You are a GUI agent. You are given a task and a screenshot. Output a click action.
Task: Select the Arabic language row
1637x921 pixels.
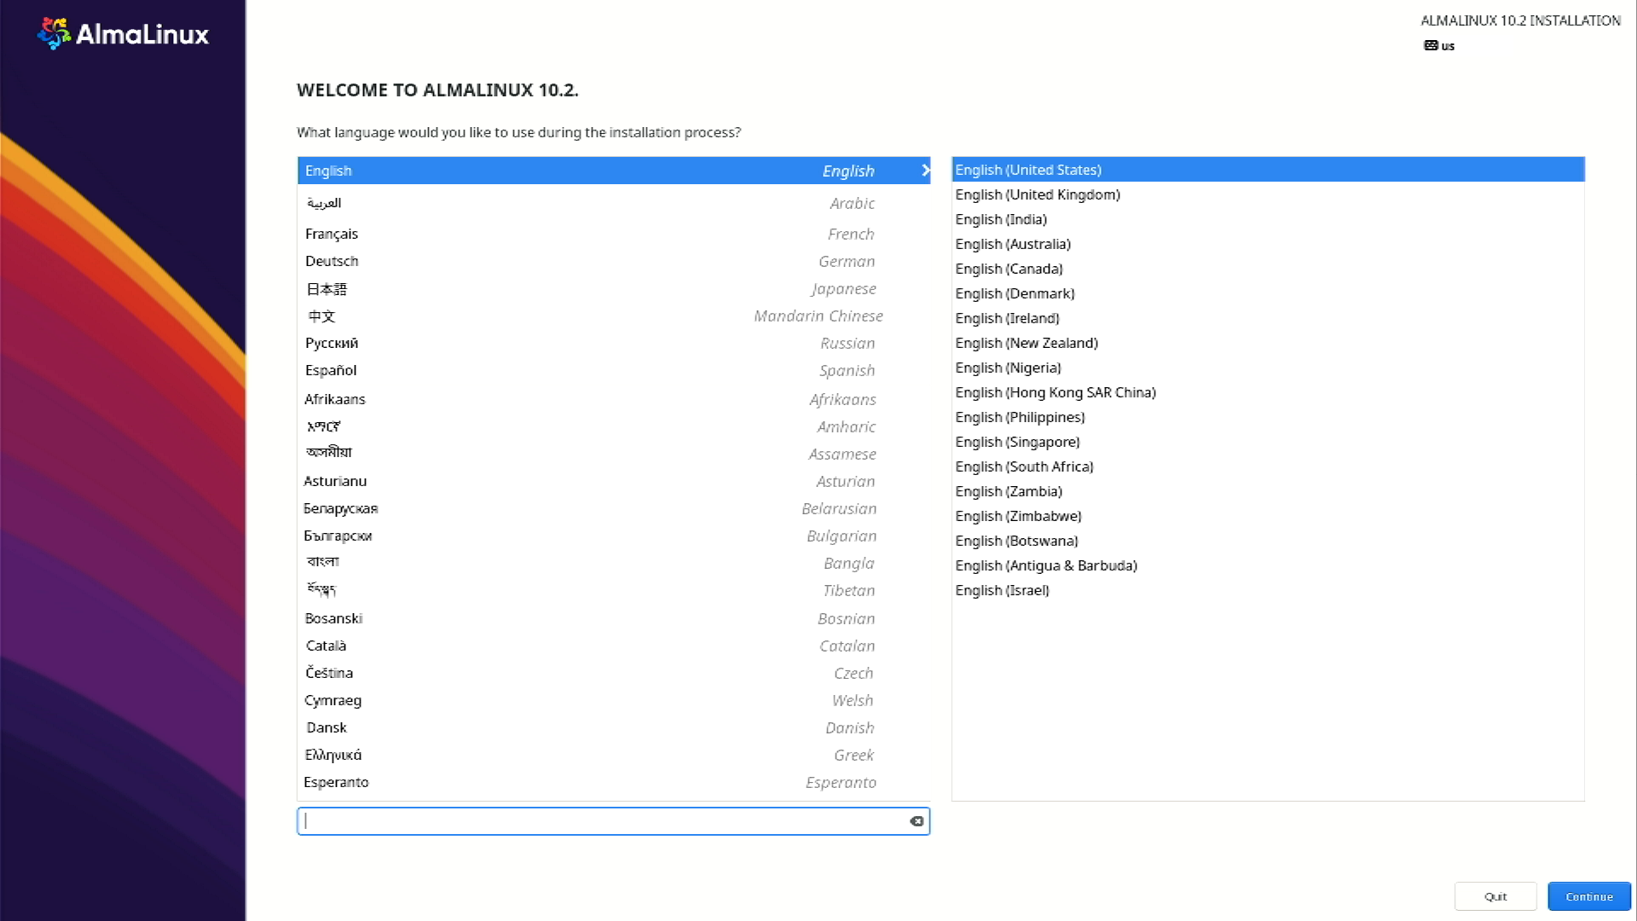coord(614,203)
